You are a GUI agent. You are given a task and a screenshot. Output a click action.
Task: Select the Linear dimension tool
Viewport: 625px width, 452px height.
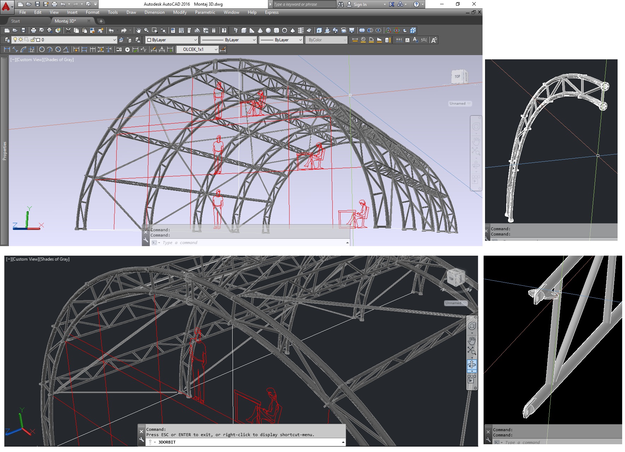coord(7,49)
